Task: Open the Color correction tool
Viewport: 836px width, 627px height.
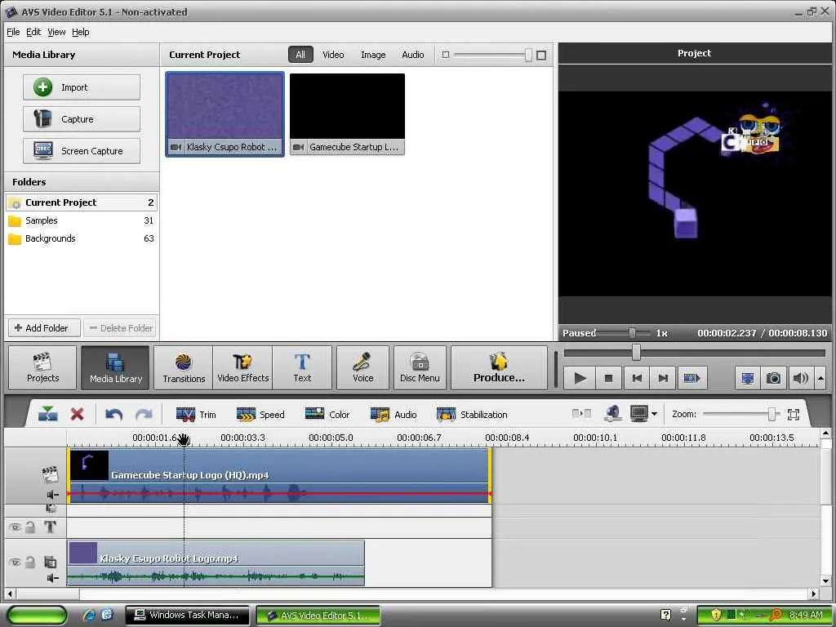Action: point(327,414)
